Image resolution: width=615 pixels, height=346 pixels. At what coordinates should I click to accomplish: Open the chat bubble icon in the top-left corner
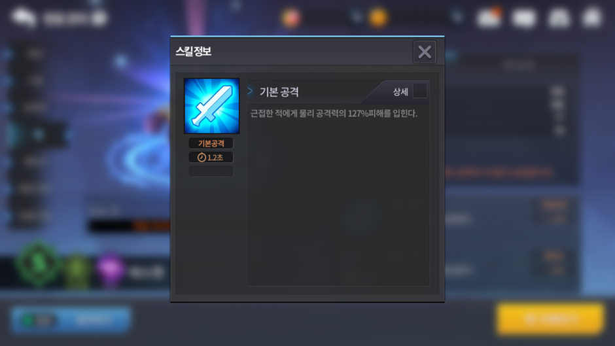[24, 18]
